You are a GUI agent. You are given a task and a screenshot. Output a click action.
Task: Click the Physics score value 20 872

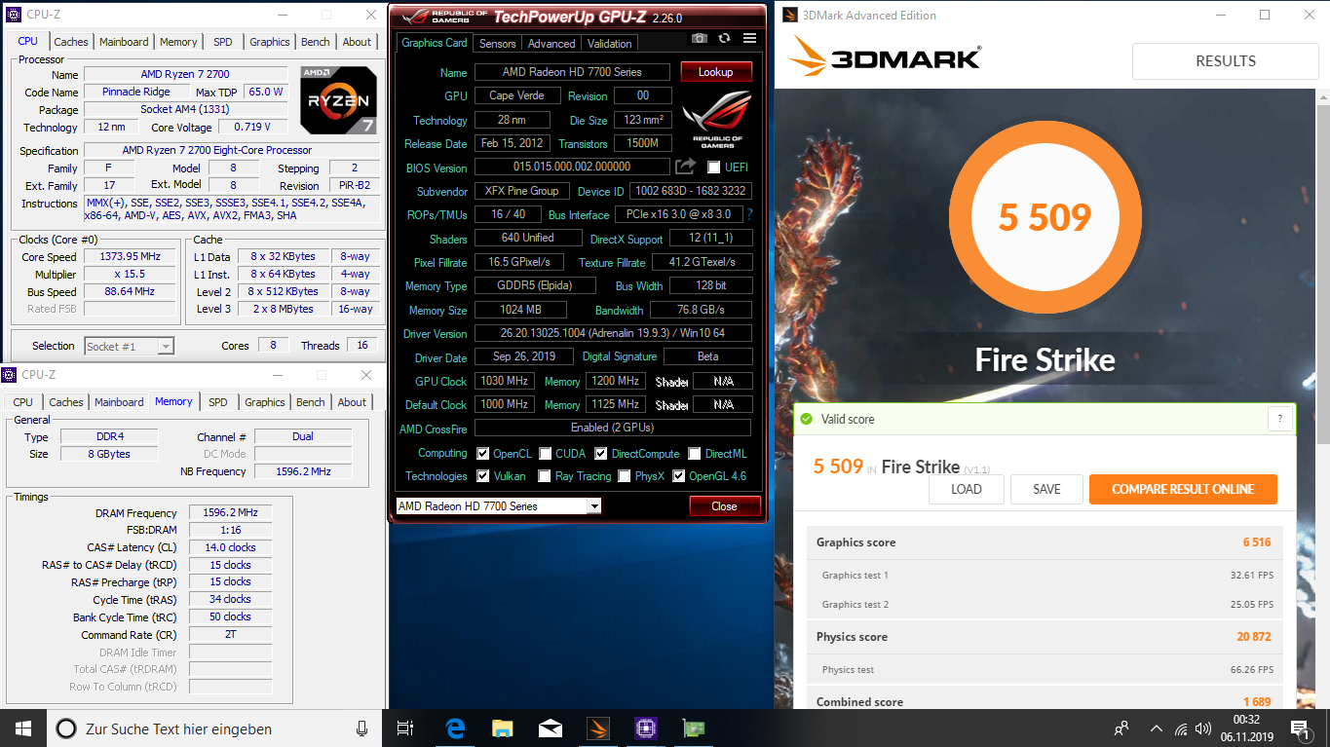coord(1254,637)
